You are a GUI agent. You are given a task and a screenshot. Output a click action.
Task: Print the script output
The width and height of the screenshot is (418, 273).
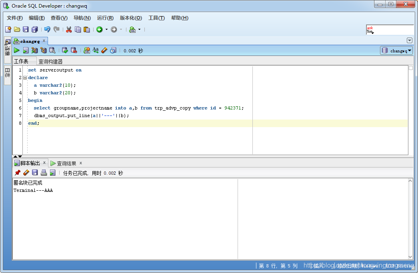click(44, 173)
